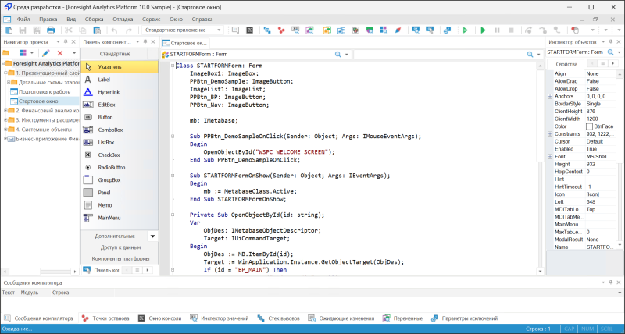Viewport: 625px width, 334px height.
Task: Run with the solid green play icon
Action: (x=483, y=30)
